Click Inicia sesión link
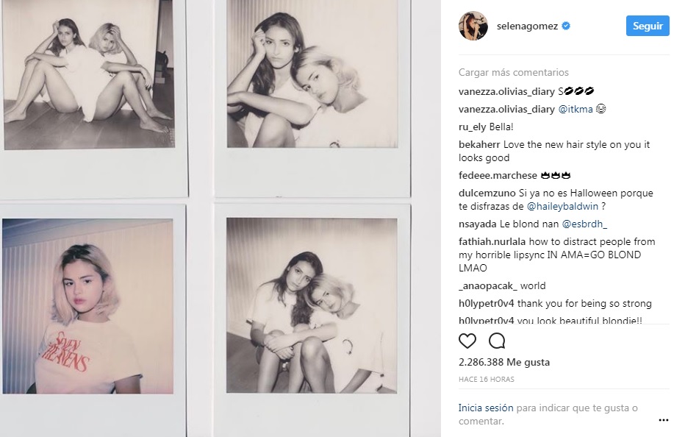The image size is (674, 437). 486,408
